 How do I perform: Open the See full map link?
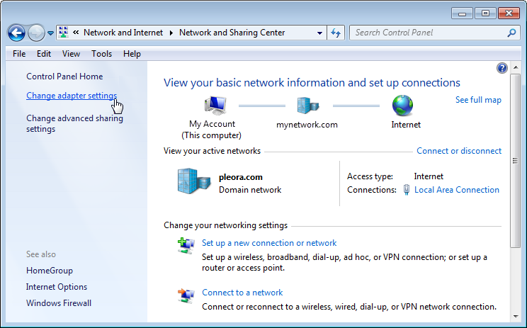click(x=478, y=100)
